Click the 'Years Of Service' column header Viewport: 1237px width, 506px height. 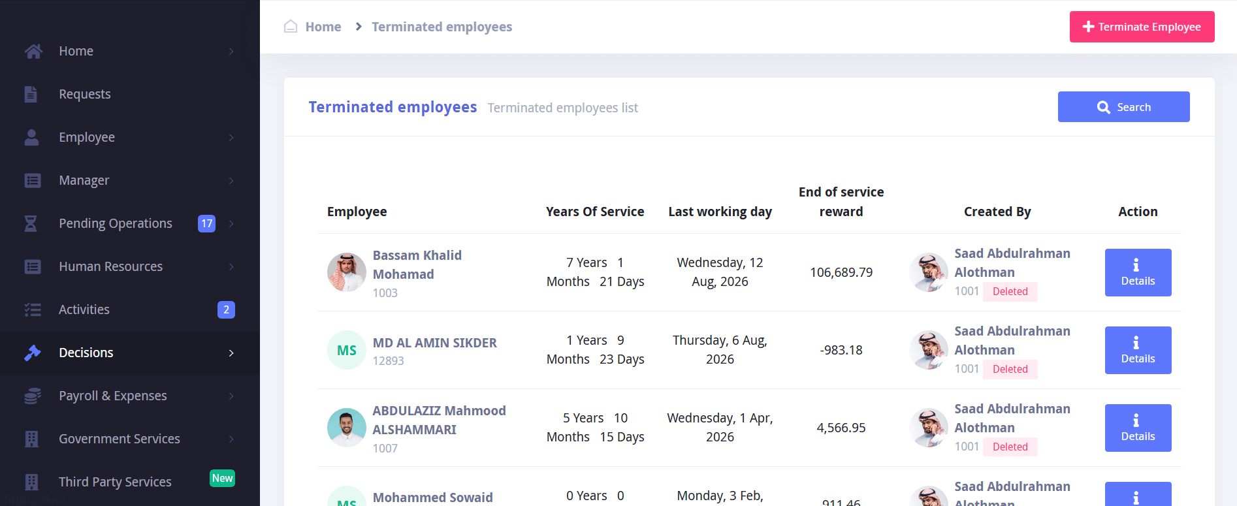(x=595, y=212)
